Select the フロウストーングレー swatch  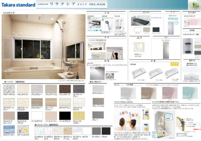[9, 102]
